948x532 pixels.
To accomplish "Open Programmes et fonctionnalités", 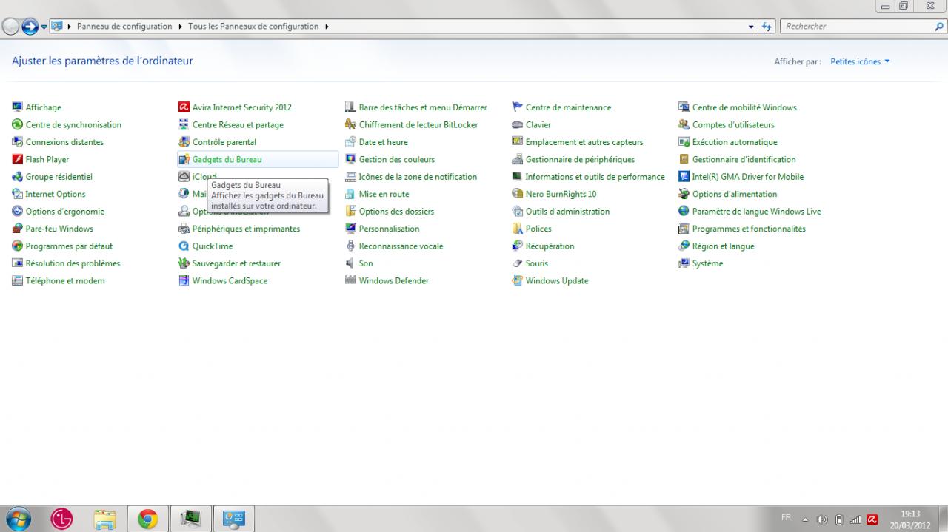I will click(749, 229).
